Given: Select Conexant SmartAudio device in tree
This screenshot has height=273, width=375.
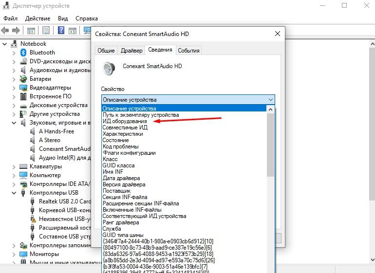Looking at the screenshot, I should [x=64, y=149].
